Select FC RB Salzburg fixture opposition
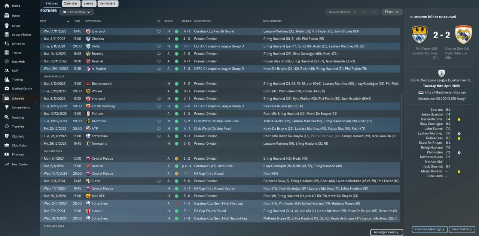 [104, 106]
